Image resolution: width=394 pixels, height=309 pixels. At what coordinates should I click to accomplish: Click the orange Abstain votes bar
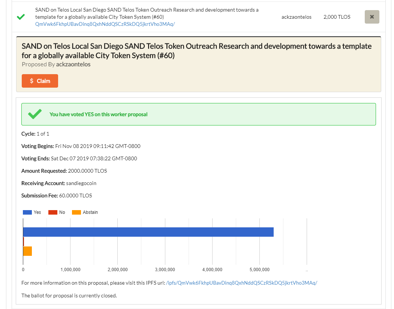pos(27,251)
